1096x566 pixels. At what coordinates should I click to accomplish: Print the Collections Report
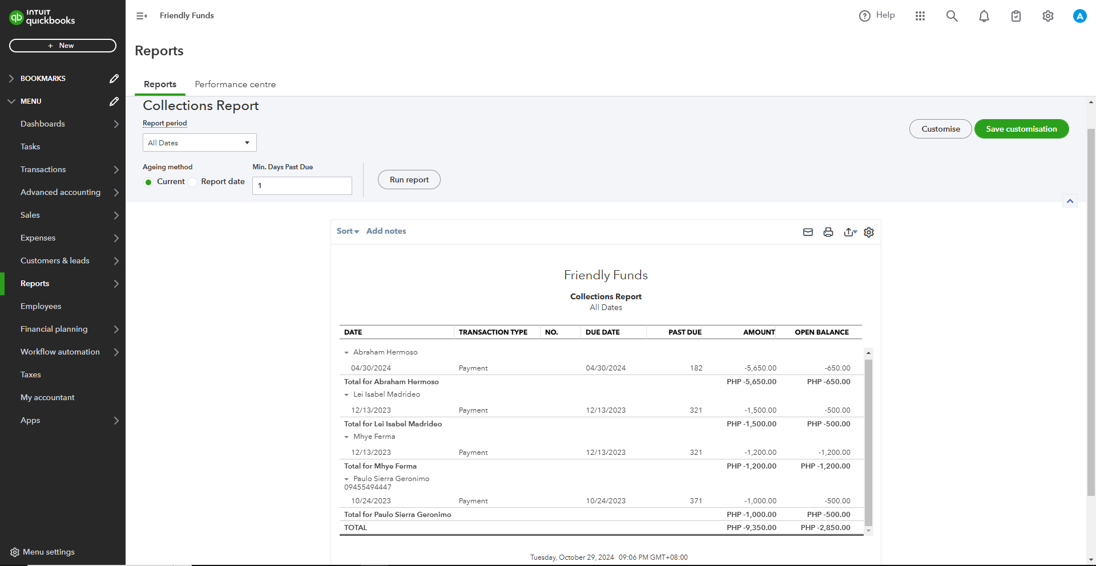click(x=828, y=232)
